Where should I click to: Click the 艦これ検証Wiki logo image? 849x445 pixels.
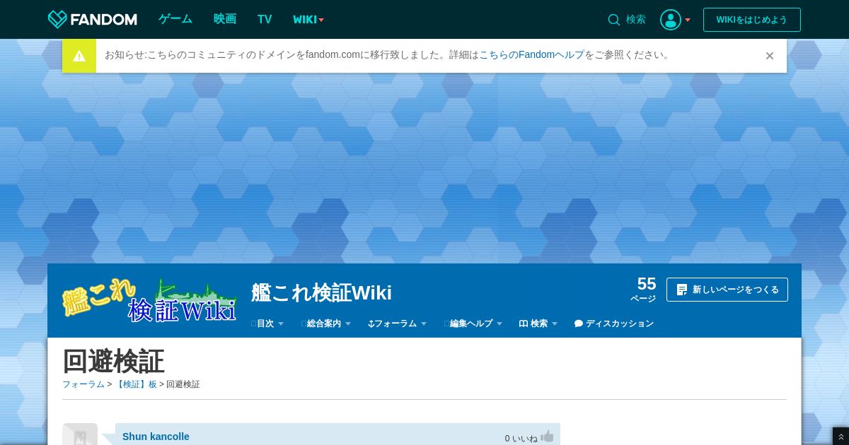click(x=149, y=299)
